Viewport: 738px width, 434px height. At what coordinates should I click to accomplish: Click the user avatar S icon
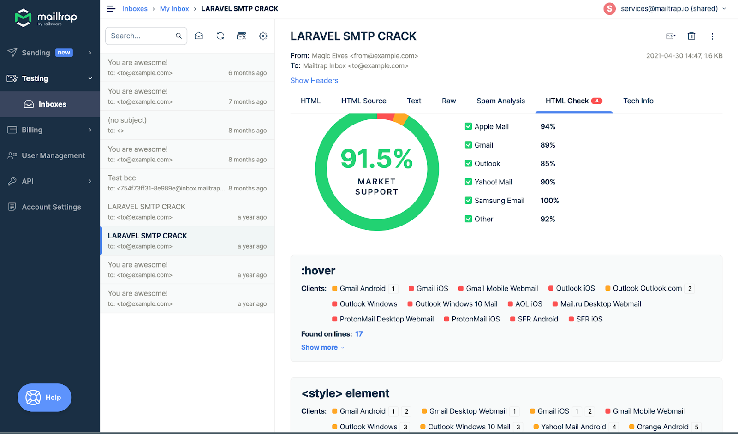pos(609,9)
